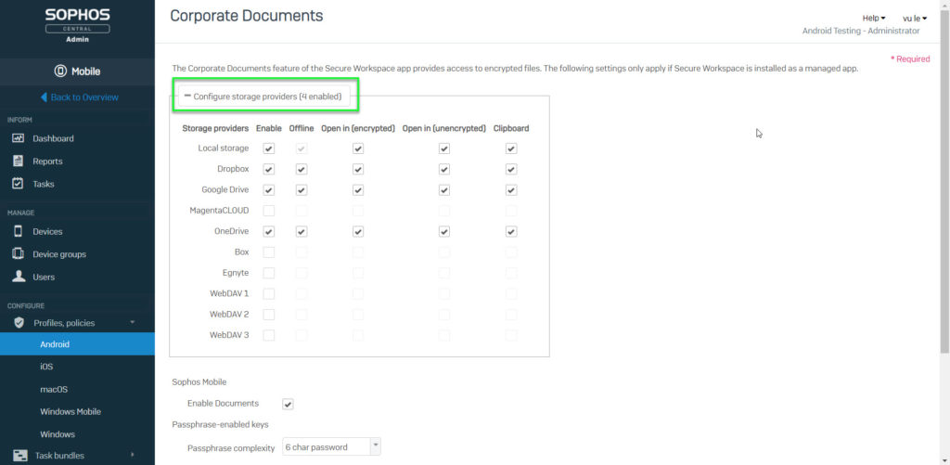This screenshot has width=950, height=465.
Task: Click the Reports document icon
Action: 19,161
